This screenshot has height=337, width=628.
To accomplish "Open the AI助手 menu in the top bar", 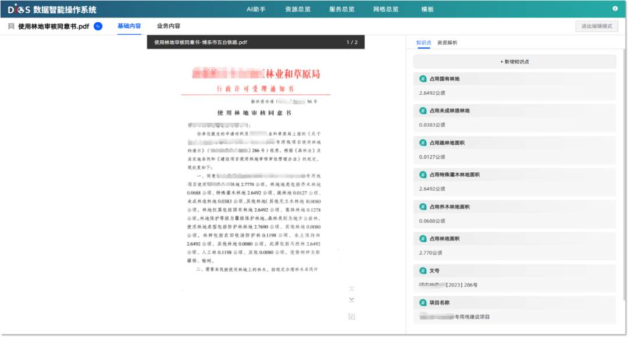I will [x=255, y=9].
